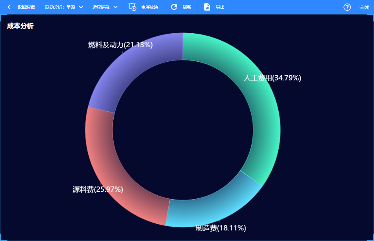Screen dimensions: 374x241
Task: Click the 关闭 button
Action: point(364,7)
